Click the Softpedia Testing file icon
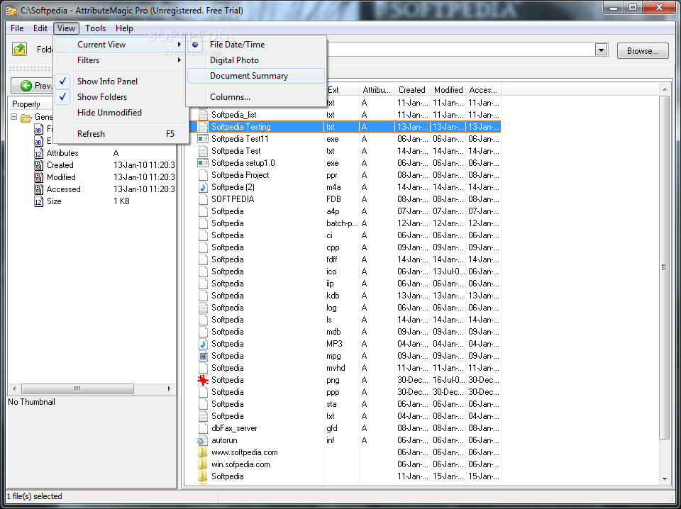The image size is (681, 509). pyautogui.click(x=203, y=127)
